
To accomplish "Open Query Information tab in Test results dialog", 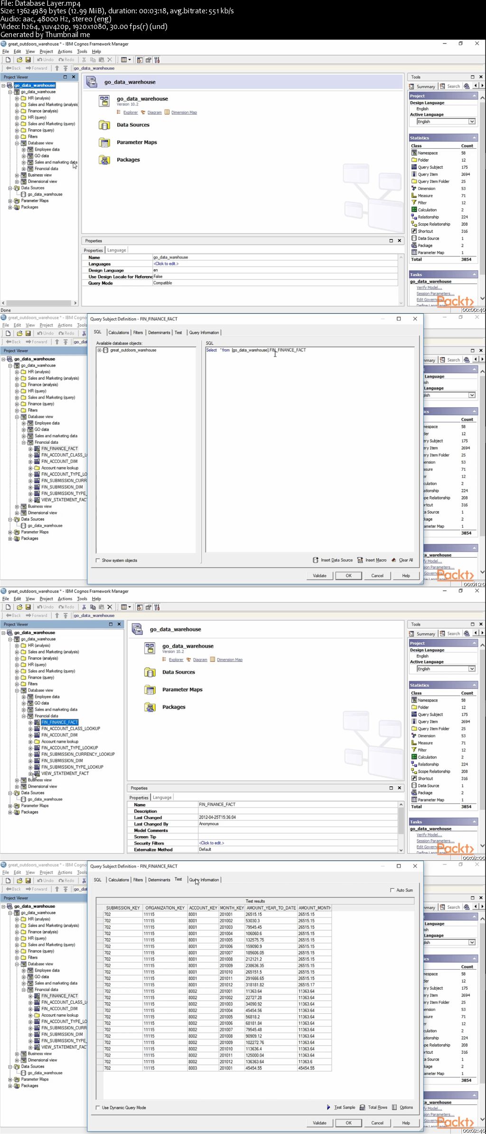I will [204, 880].
